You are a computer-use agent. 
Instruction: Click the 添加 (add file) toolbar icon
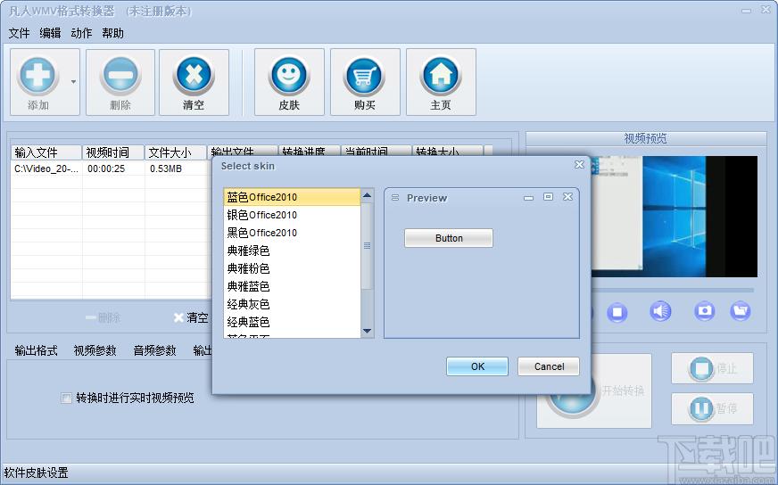[38, 77]
